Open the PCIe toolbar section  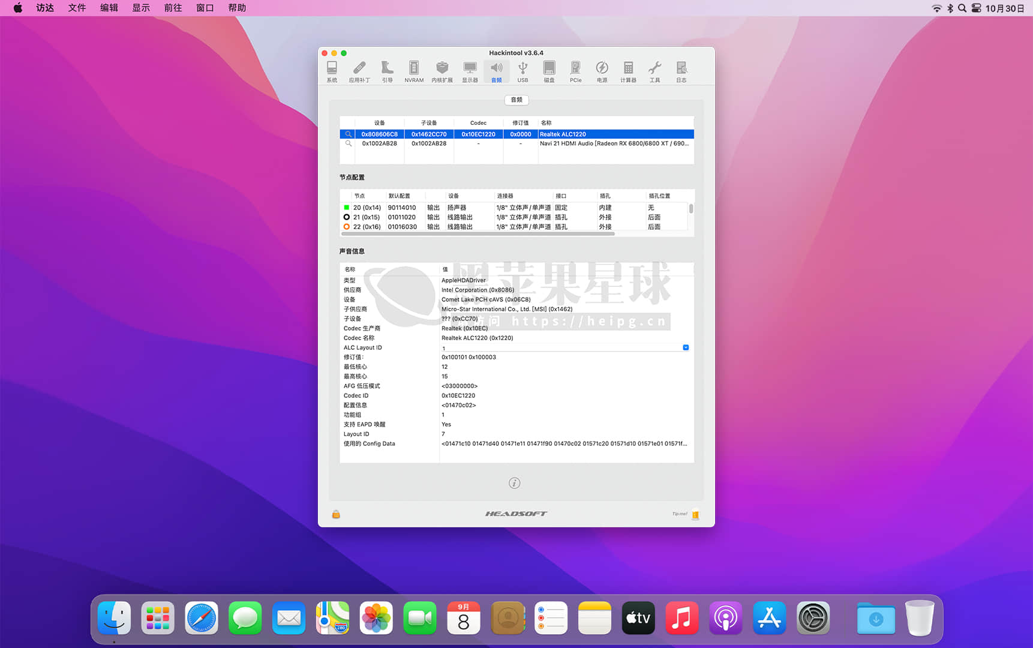coord(575,71)
